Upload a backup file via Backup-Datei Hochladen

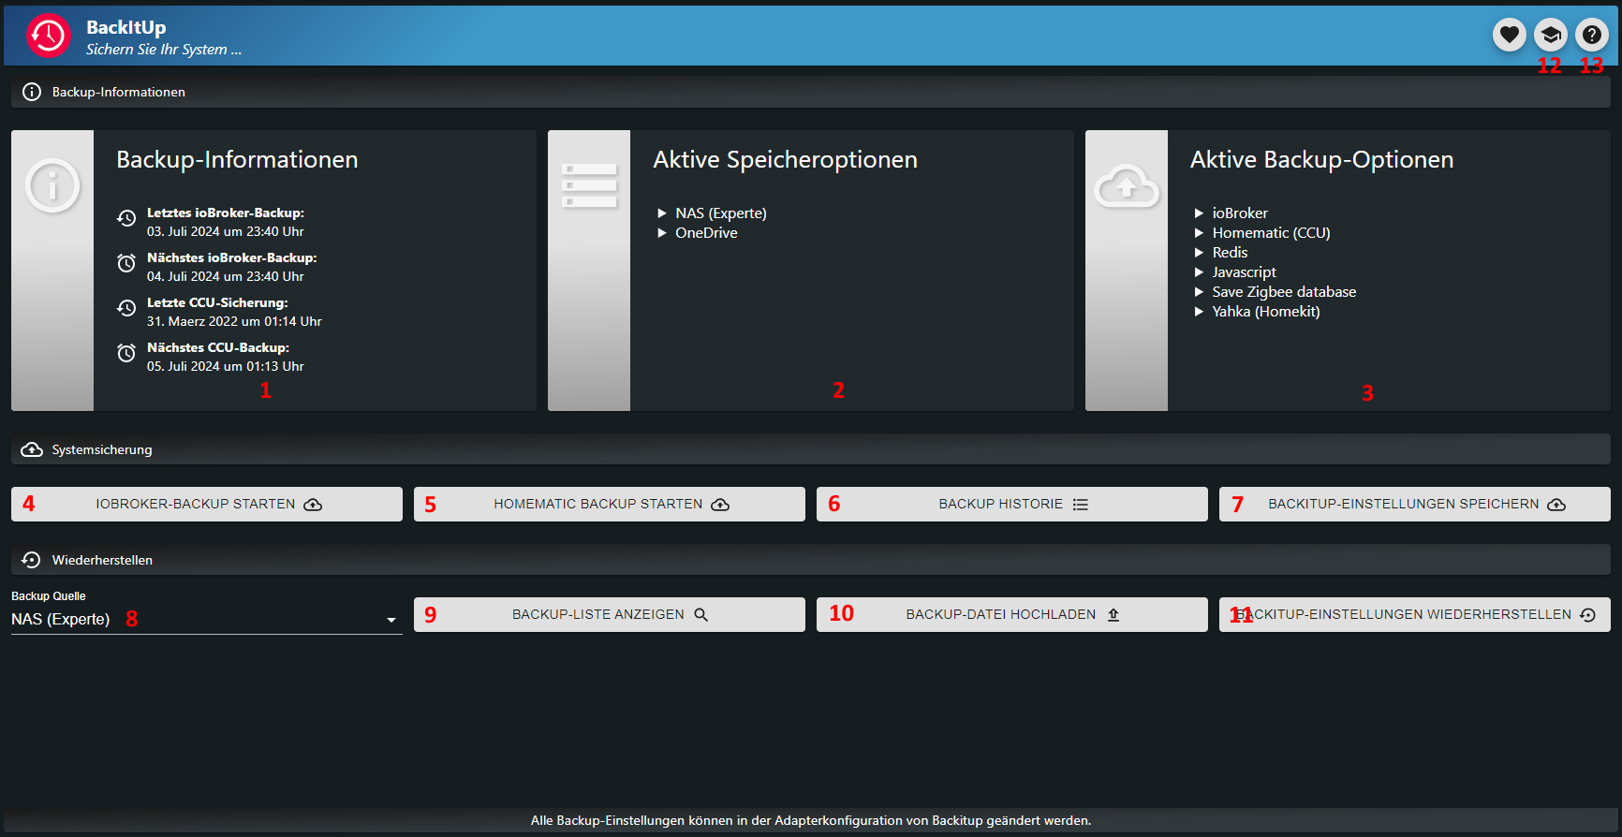point(1012,614)
